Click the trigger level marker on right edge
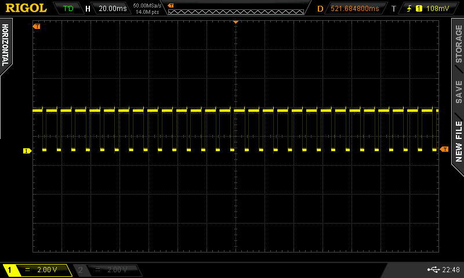This screenshot has width=464, height=278. 444,149
